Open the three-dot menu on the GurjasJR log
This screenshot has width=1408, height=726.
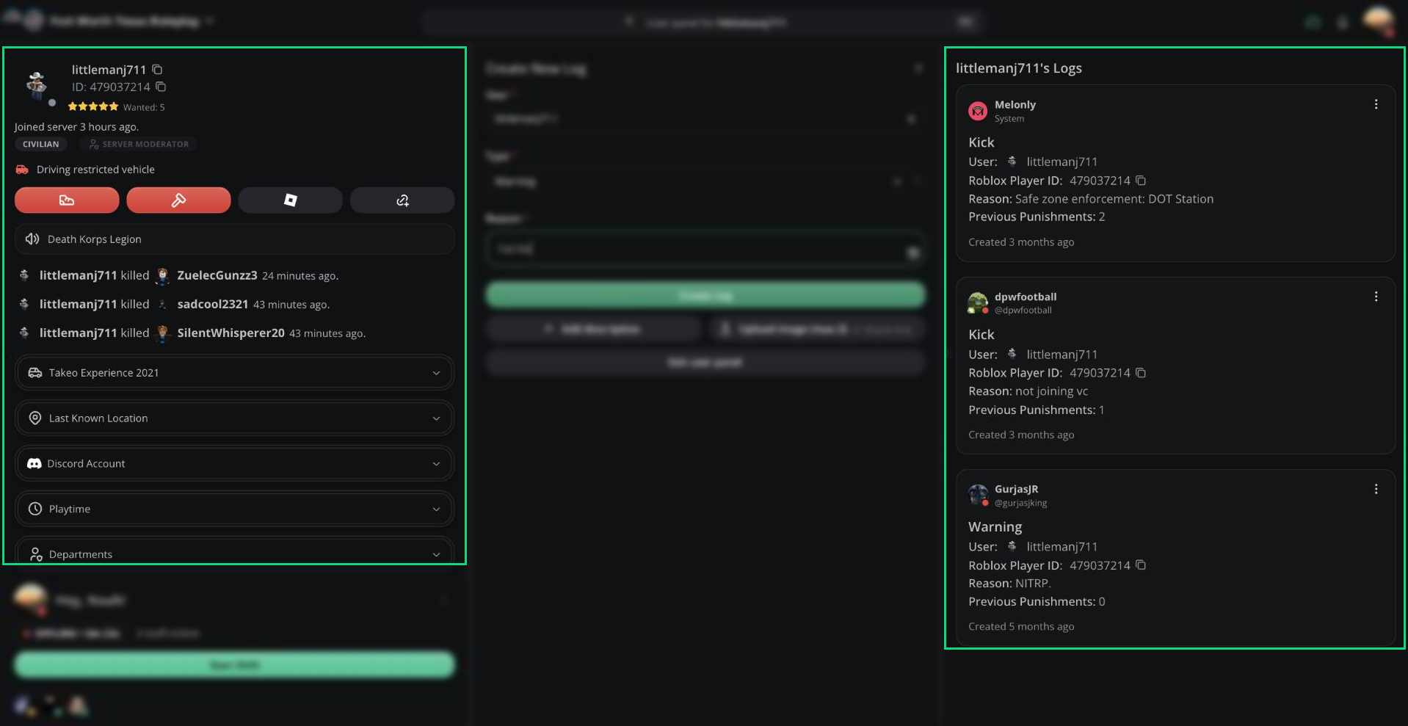point(1376,489)
